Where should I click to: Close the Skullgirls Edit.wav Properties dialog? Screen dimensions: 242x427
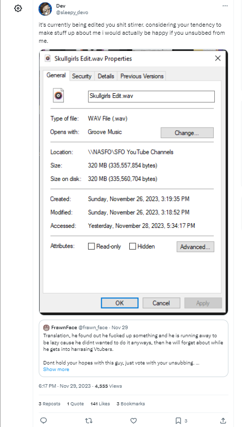[218, 58]
